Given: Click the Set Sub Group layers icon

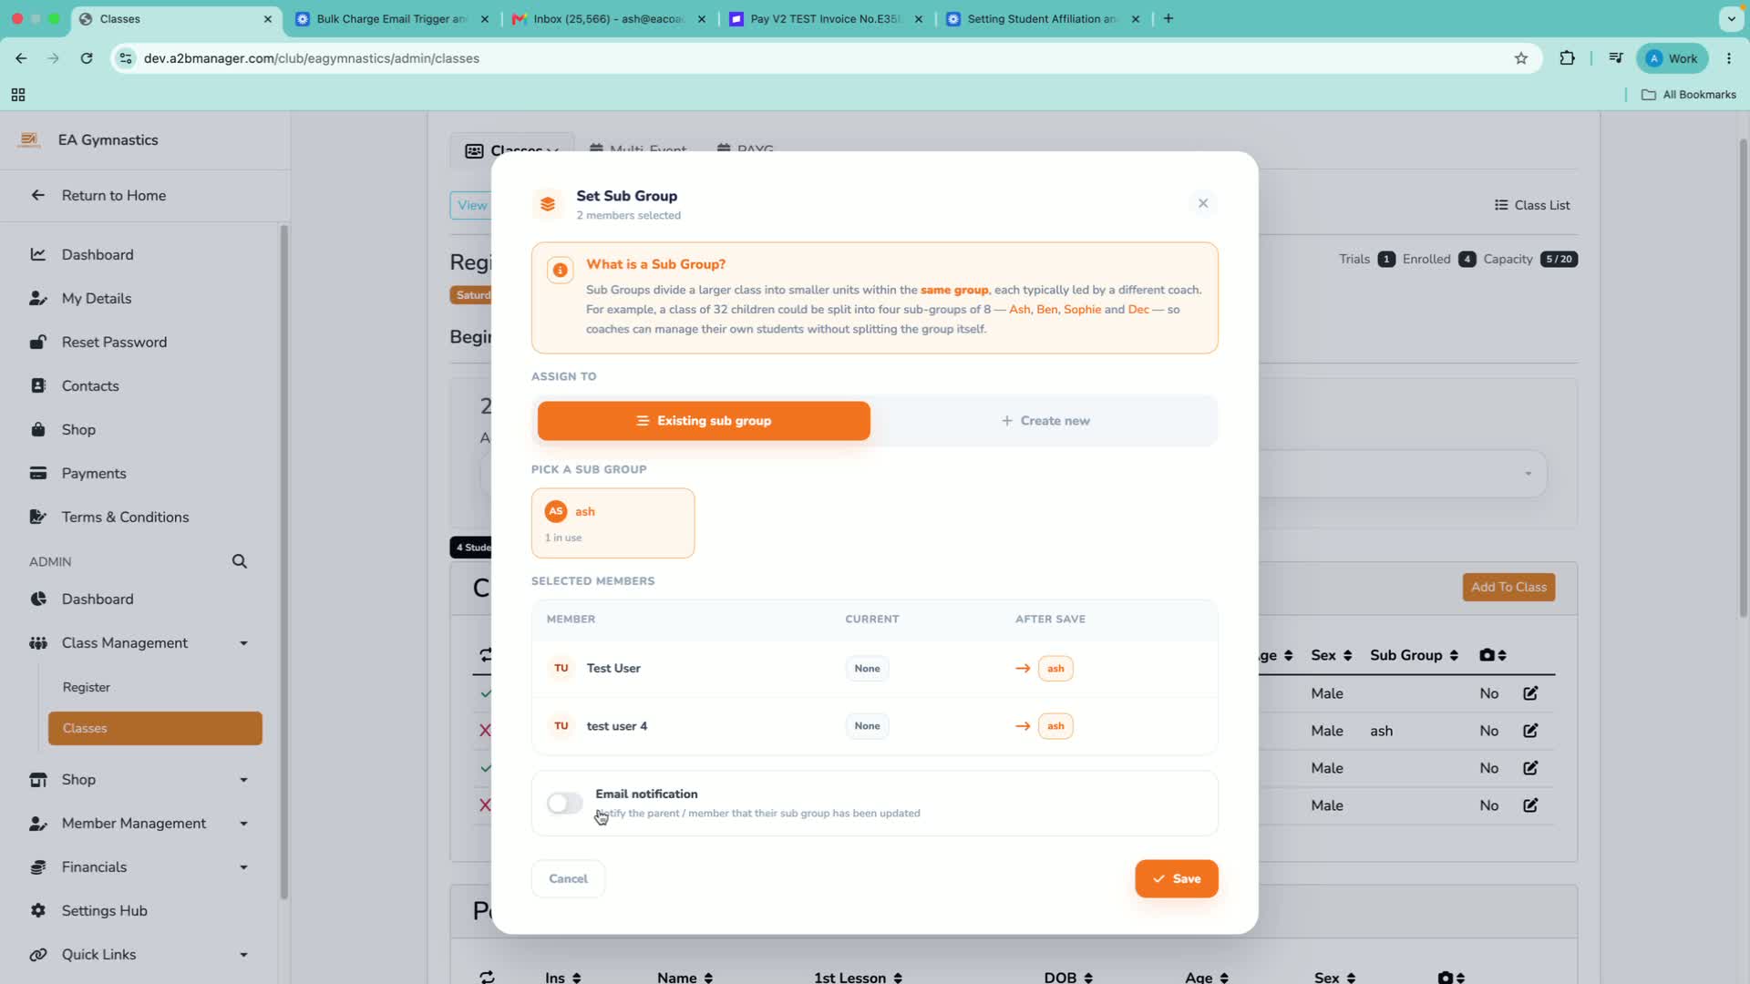Looking at the screenshot, I should 548,204.
